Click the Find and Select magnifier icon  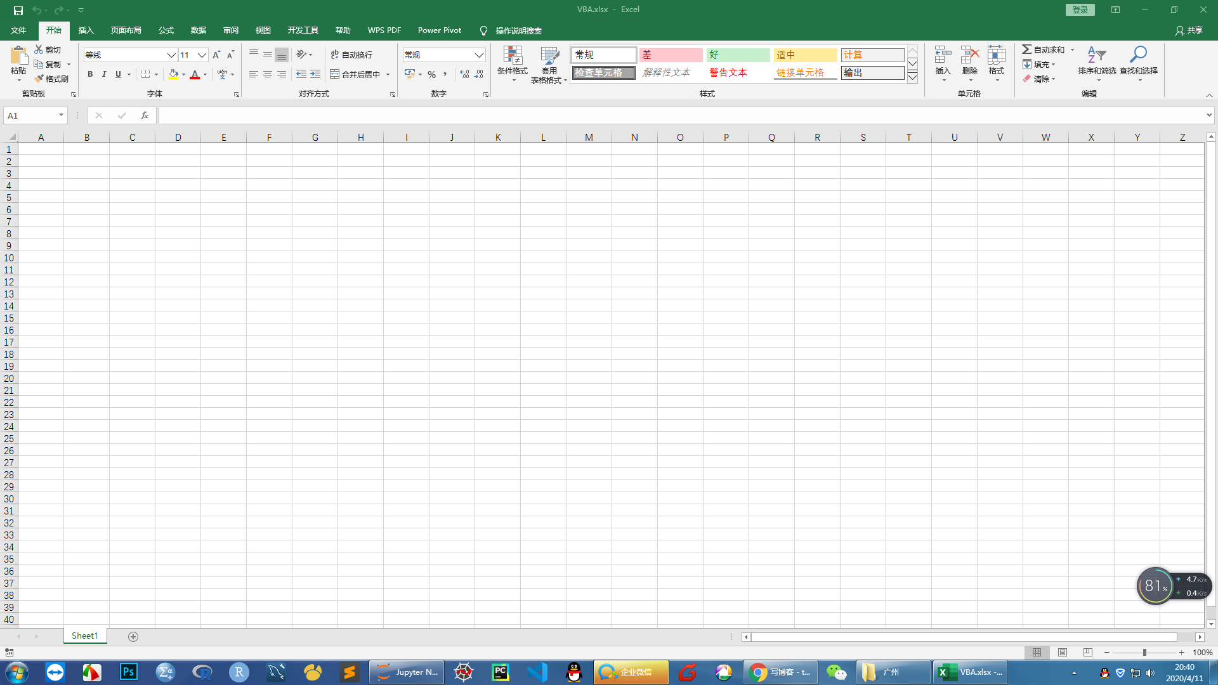1138,55
